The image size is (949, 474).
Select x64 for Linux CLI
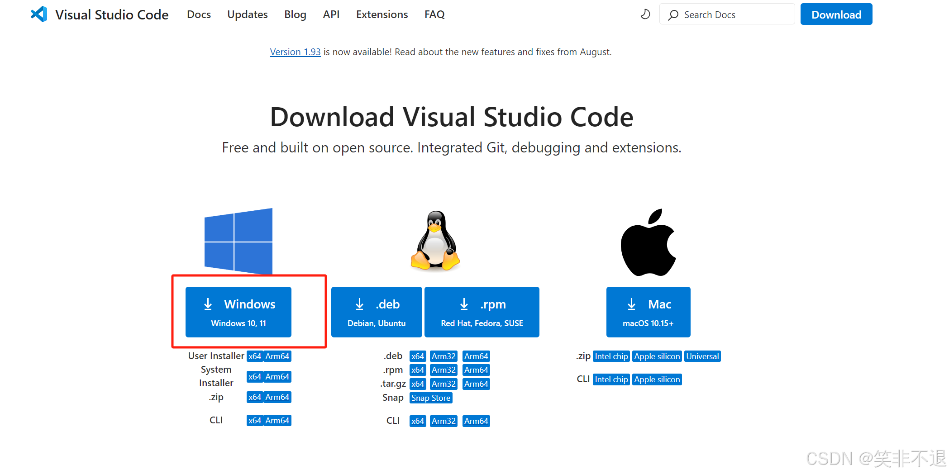point(418,421)
